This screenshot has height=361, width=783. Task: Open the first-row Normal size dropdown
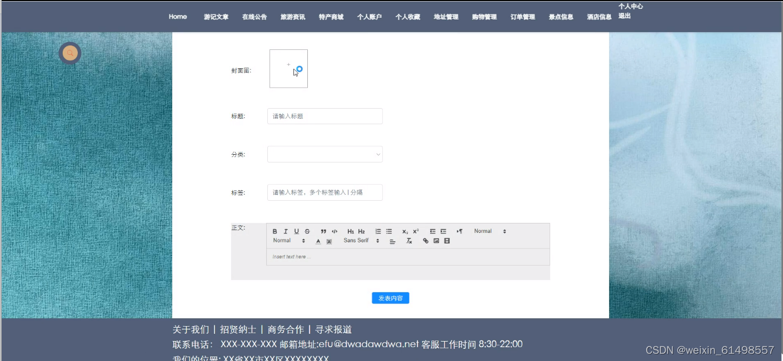pos(490,231)
